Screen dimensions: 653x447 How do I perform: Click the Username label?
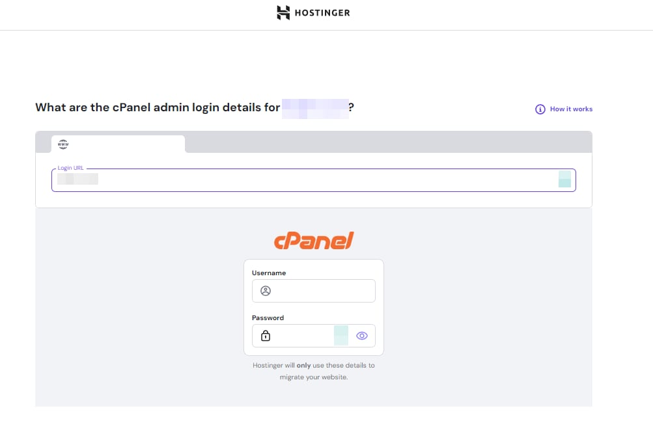tap(269, 273)
